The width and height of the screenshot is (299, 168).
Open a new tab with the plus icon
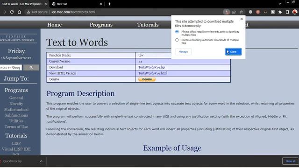(x=109, y=4)
